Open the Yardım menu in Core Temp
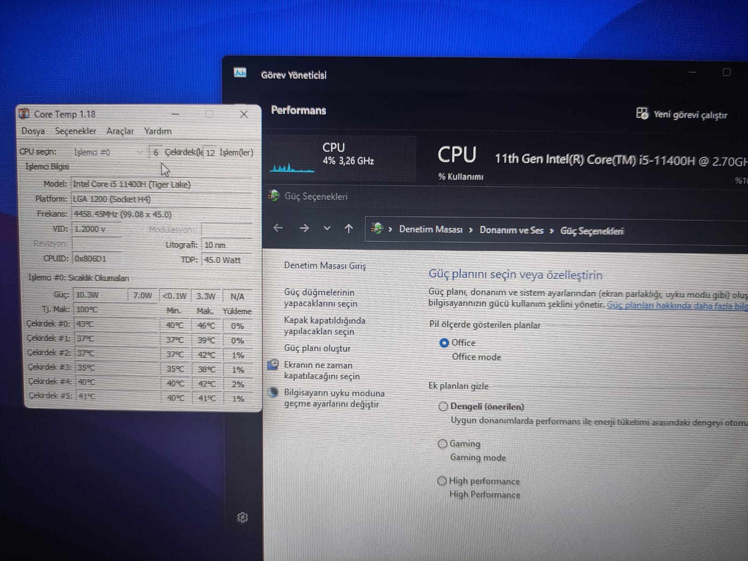The image size is (748, 561). pyautogui.click(x=158, y=131)
